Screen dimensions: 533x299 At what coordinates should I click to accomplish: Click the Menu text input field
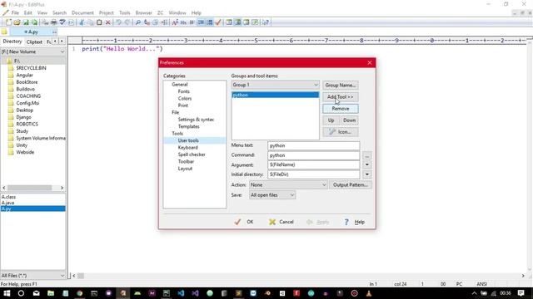[313, 146]
